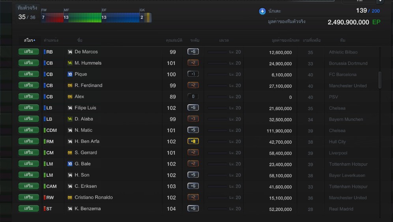Click the เสริม button for Cristiano Ronaldo
Image resolution: width=393 pixels, height=222 pixels.
click(x=28, y=197)
